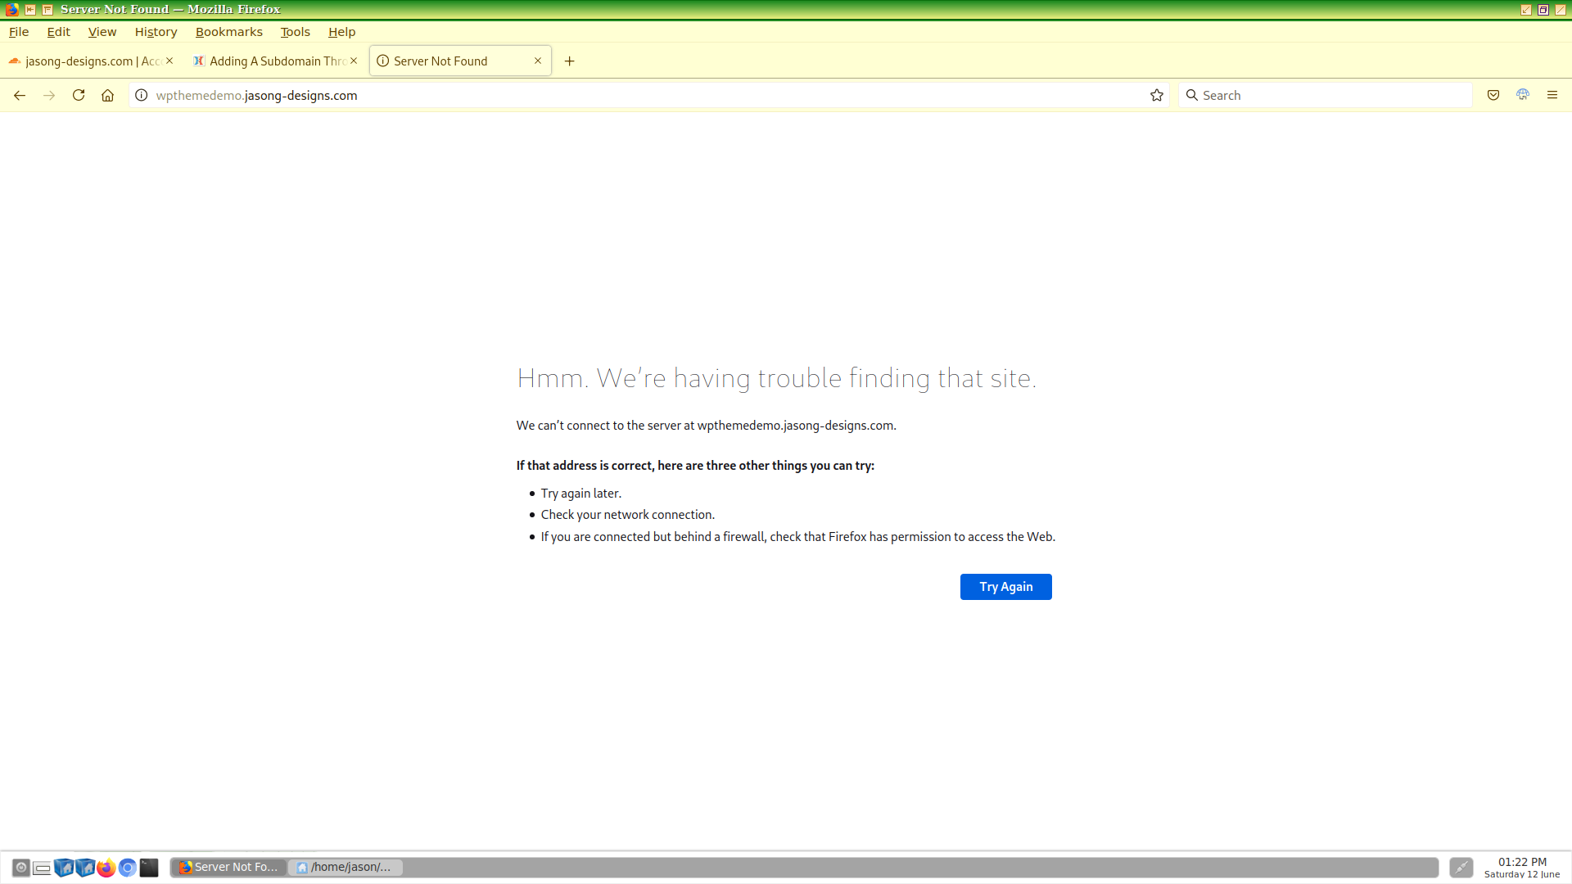Switch to /home/jason file manager window
This screenshot has height=884, width=1572.
click(346, 868)
